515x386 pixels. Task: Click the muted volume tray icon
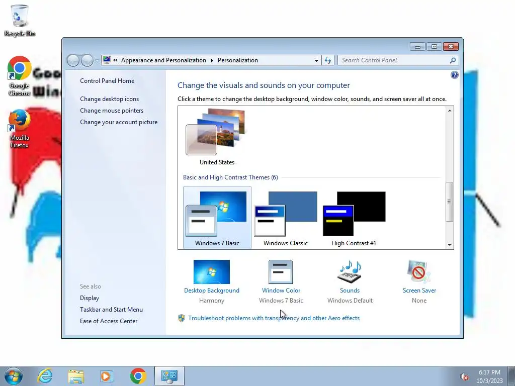(464, 377)
